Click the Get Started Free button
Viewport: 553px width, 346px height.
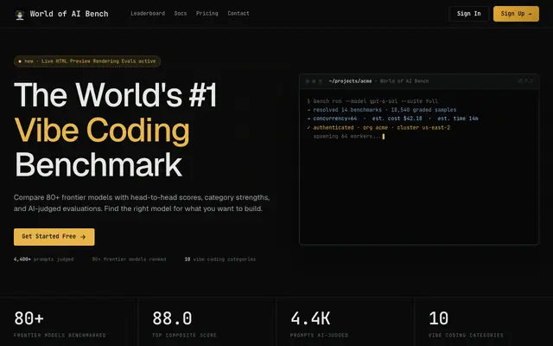pos(54,236)
